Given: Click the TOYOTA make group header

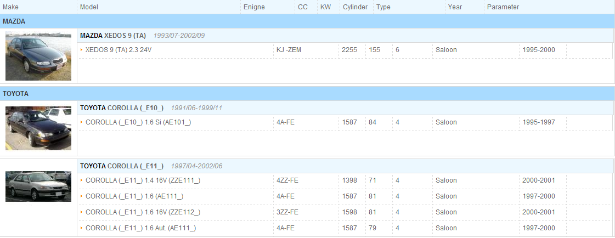Looking at the screenshot, I should coord(307,94).
